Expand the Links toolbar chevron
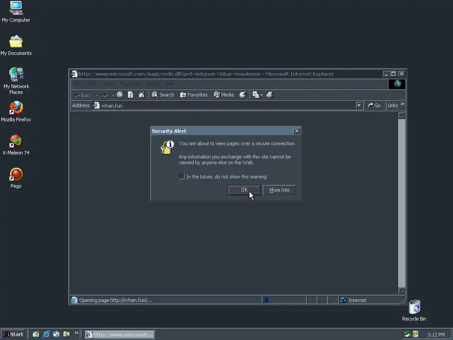453x340 pixels. 403,104
